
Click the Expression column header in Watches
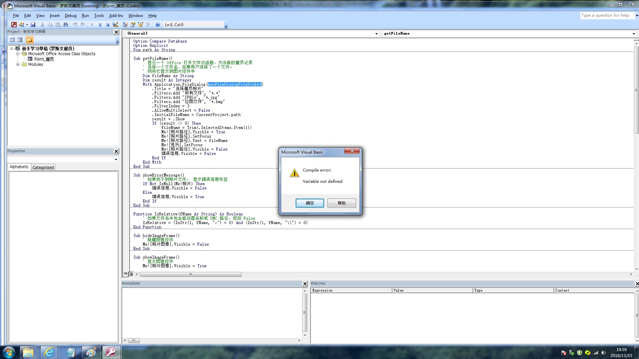pos(351,291)
